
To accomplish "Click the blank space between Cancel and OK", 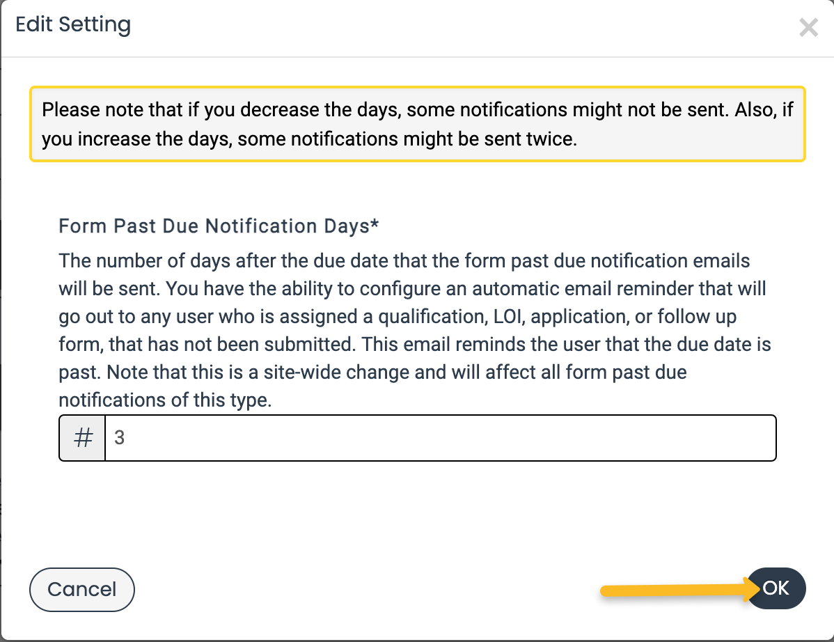I will pos(367,589).
